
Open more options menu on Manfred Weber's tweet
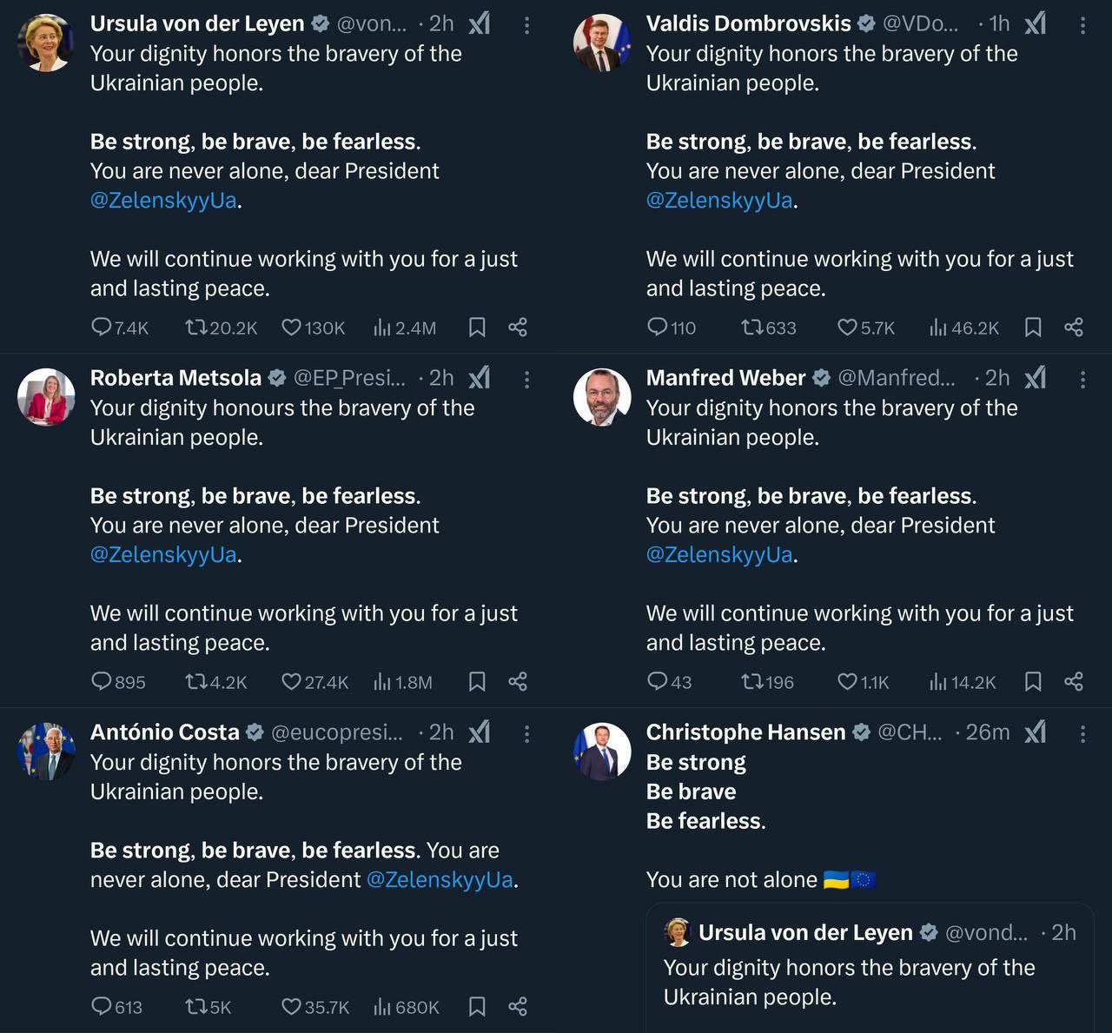(x=1082, y=380)
